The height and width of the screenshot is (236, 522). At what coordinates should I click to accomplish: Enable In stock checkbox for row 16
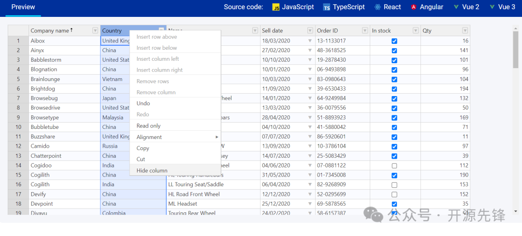pos(394,185)
